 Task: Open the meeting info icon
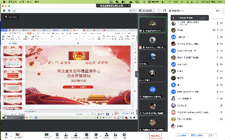(4, 11)
